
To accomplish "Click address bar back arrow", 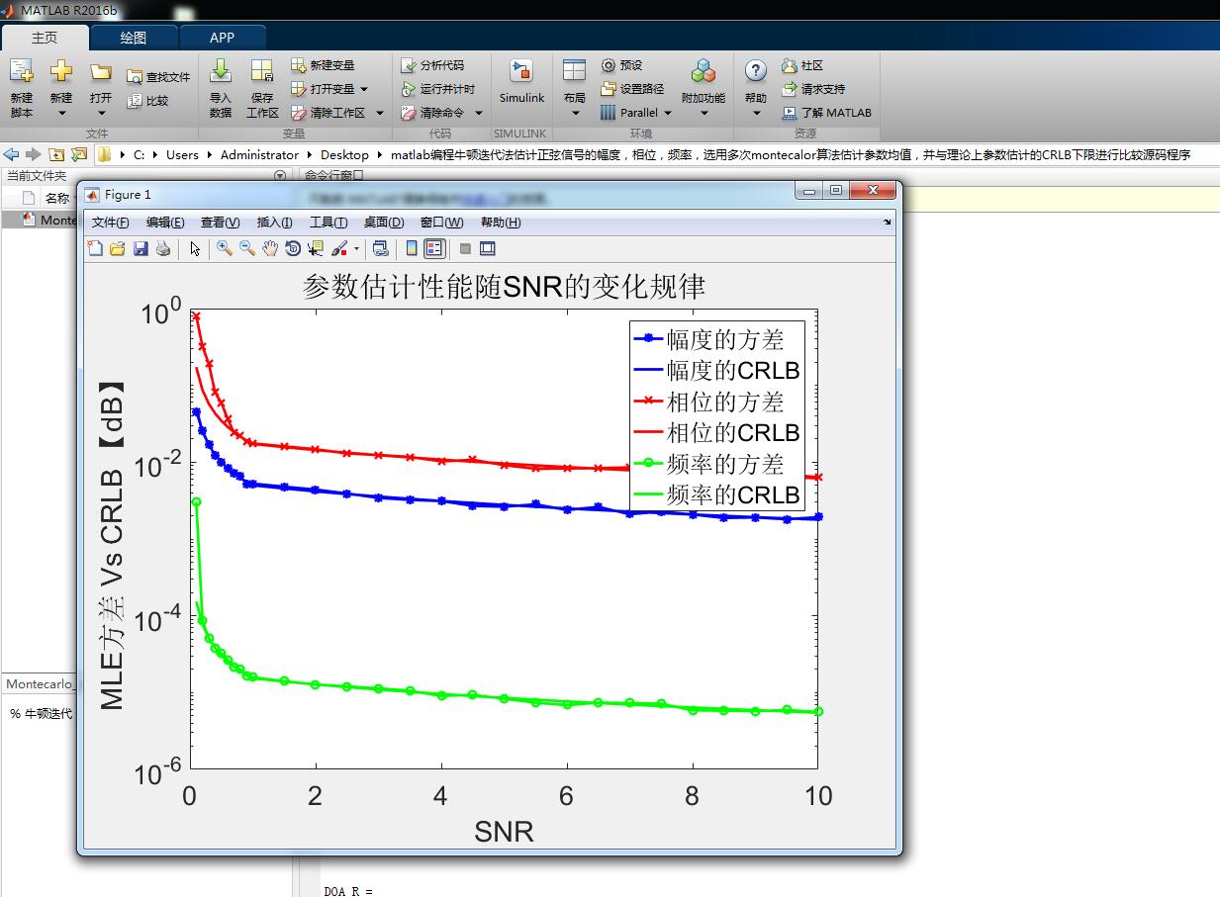I will 11,154.
